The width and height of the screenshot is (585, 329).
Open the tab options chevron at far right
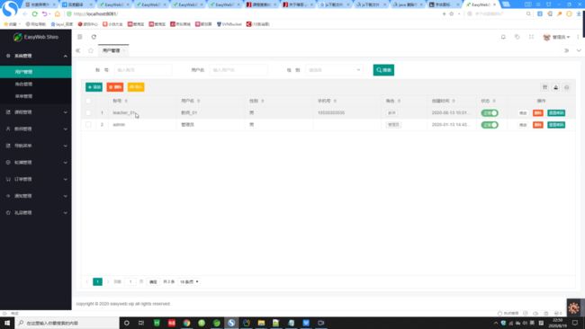[579, 50]
